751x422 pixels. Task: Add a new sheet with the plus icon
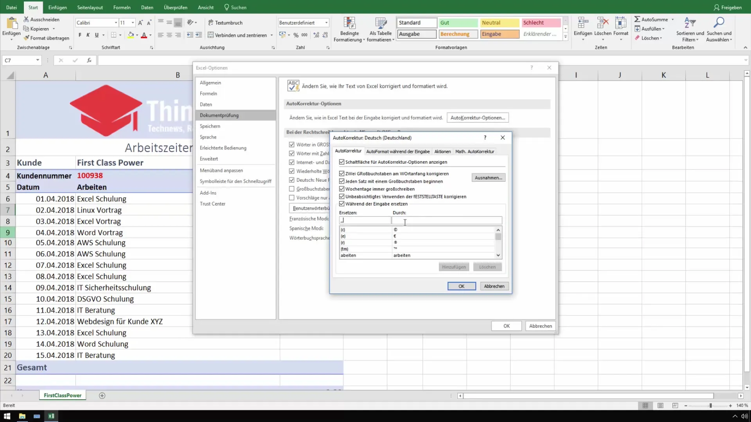pyautogui.click(x=102, y=395)
